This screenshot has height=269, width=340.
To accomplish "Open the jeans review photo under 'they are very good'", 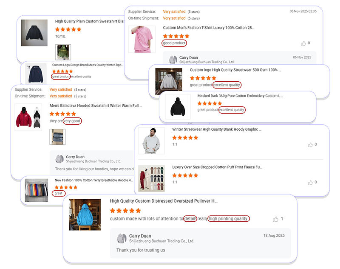I will [x=57, y=137].
